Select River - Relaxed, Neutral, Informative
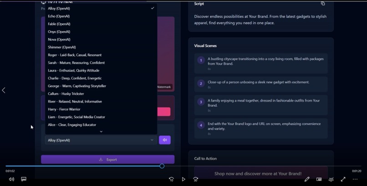 [101, 101]
